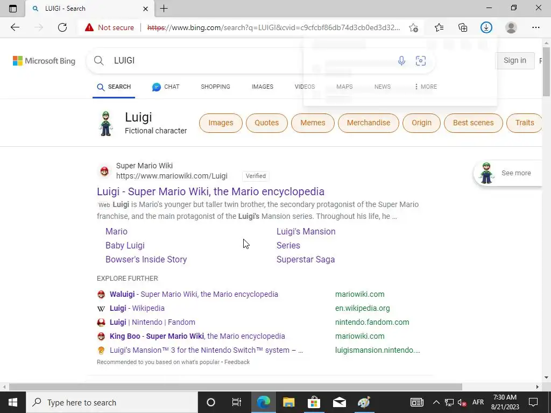
Task: Select the Memes pill button
Action: [313, 123]
